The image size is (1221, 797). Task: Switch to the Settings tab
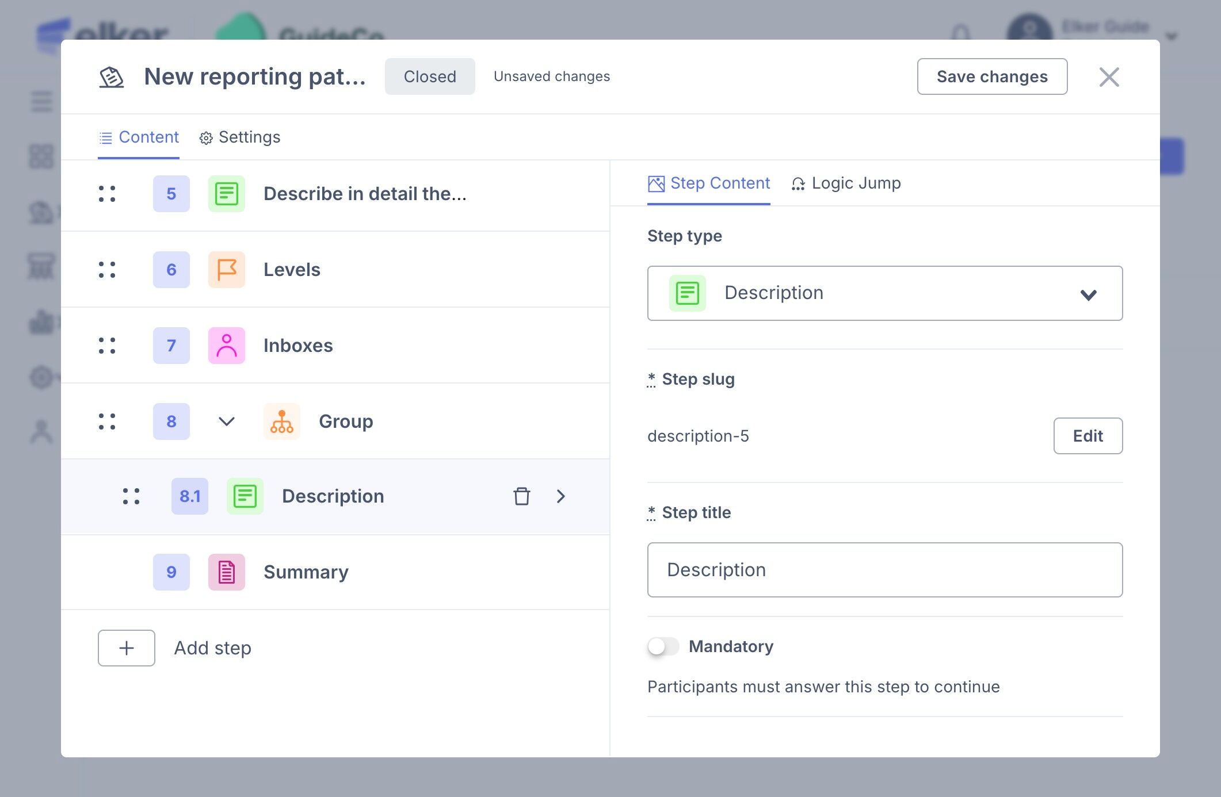pos(240,137)
